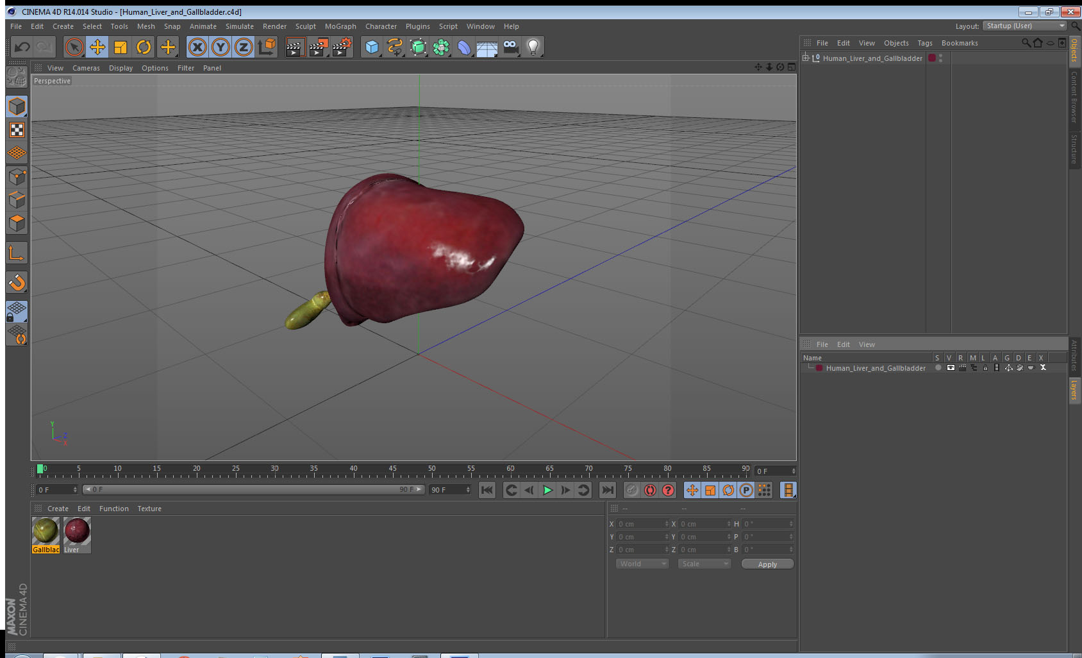
Task: Add a floor environment object
Action: [487, 47]
